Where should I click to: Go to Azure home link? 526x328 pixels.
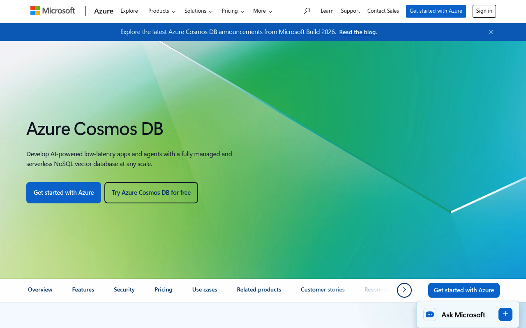click(x=104, y=11)
